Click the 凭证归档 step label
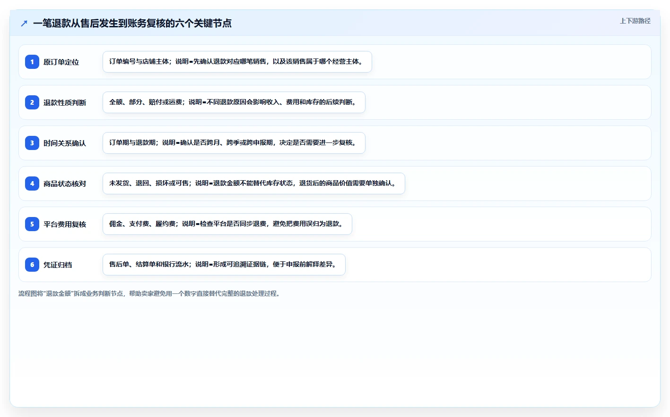Image resolution: width=670 pixels, height=417 pixels. point(58,265)
